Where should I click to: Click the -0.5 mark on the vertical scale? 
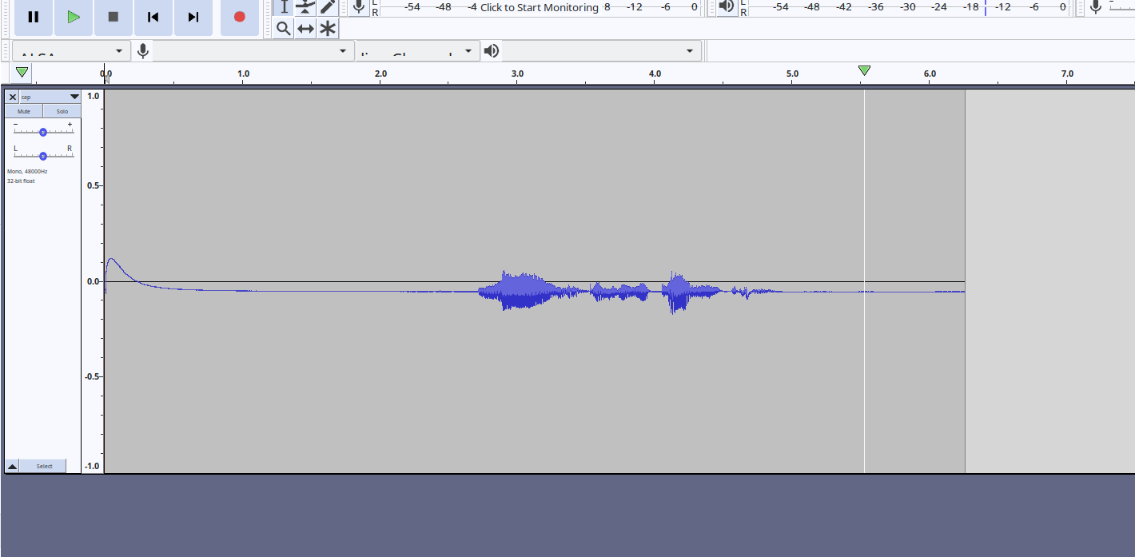(x=92, y=376)
